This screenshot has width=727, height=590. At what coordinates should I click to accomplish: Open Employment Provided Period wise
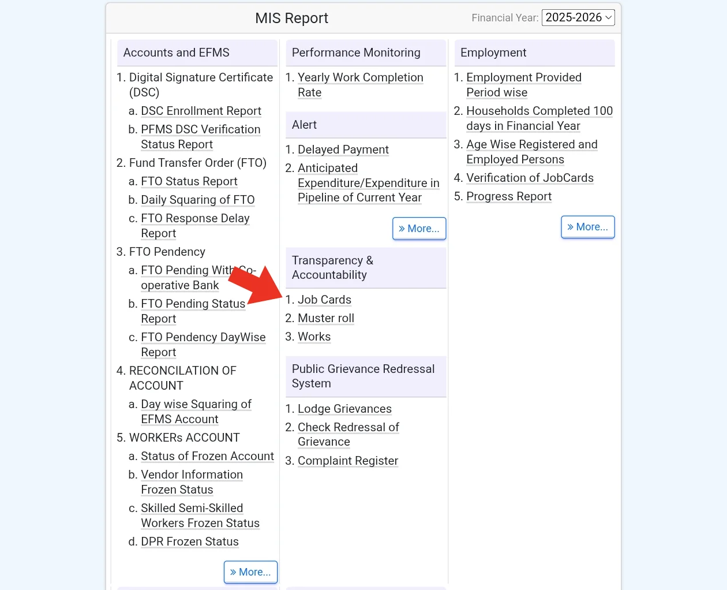(523, 77)
